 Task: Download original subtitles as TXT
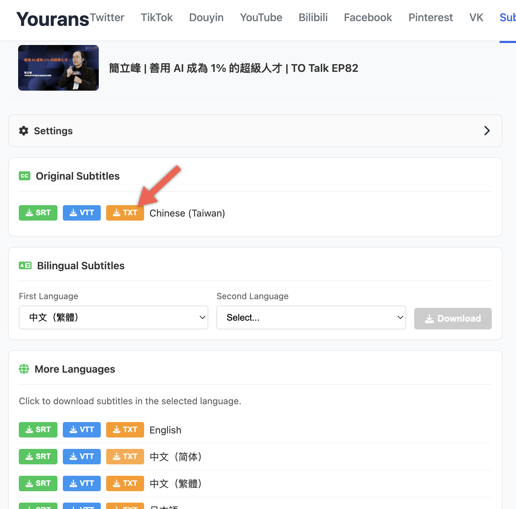(125, 213)
